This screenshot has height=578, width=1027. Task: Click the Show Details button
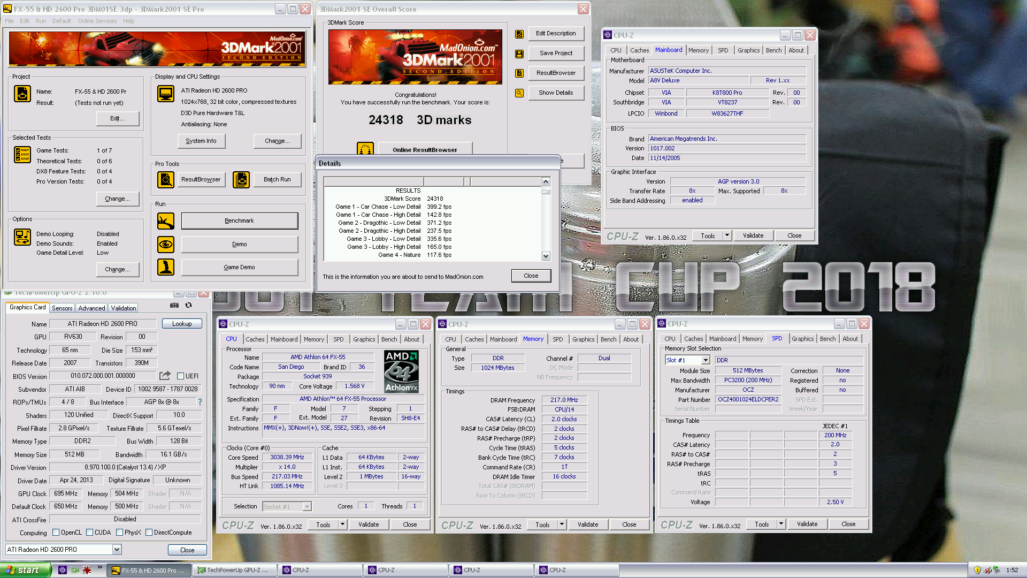point(556,93)
